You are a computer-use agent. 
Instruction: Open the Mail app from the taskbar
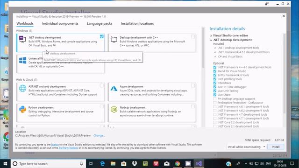167,164
